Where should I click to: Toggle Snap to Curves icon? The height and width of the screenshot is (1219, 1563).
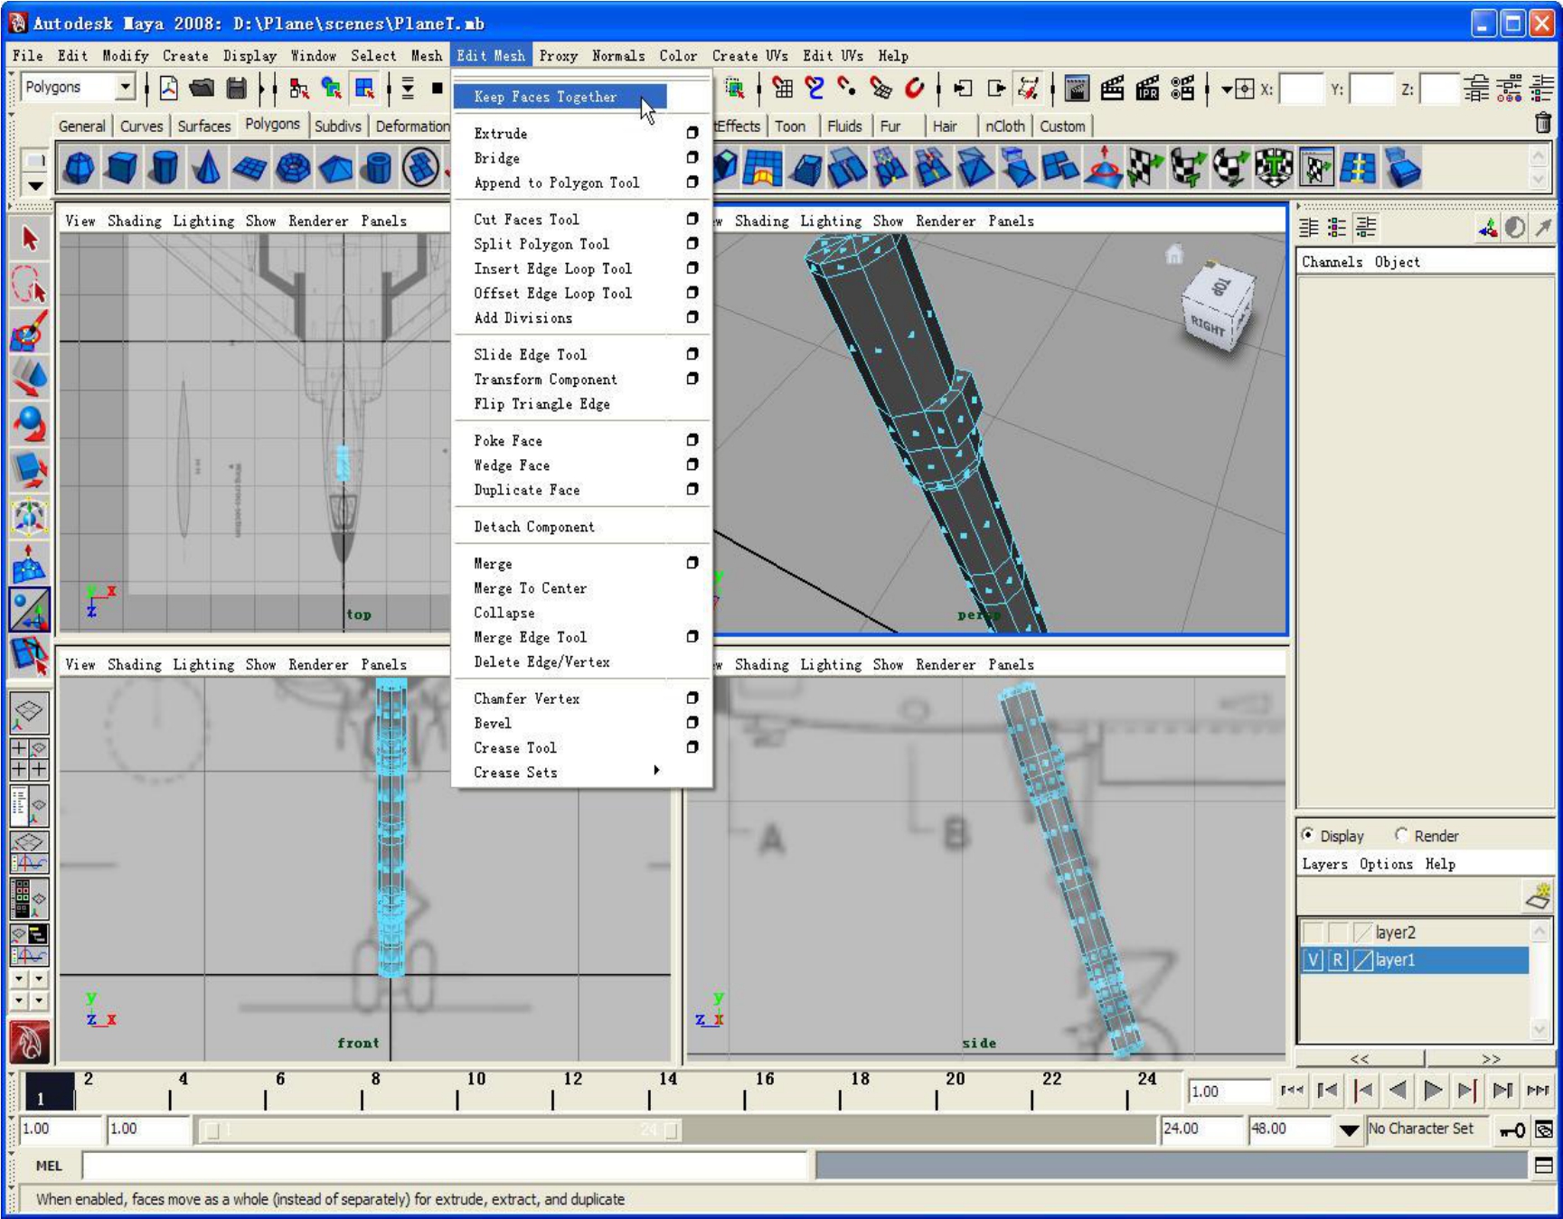click(x=814, y=88)
